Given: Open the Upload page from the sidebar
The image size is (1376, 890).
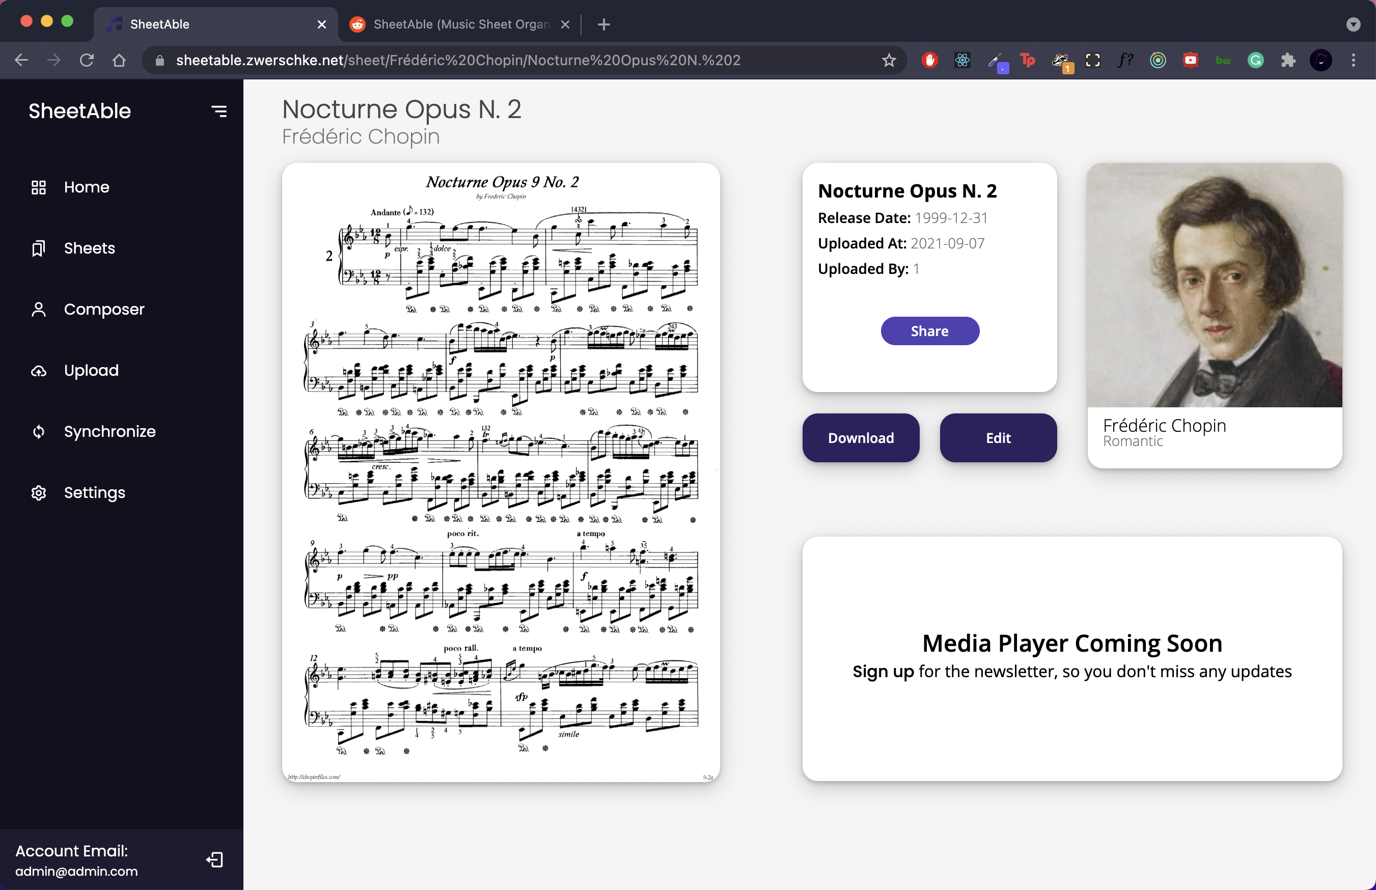Looking at the screenshot, I should (91, 371).
